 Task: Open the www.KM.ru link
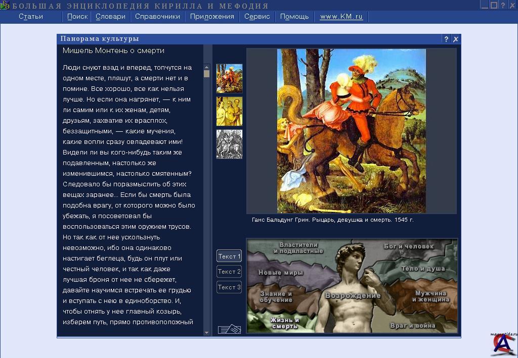341,17
